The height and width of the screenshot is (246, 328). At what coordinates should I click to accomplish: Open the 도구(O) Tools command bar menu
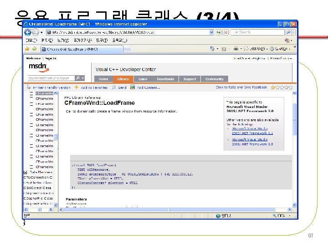coord(280,49)
